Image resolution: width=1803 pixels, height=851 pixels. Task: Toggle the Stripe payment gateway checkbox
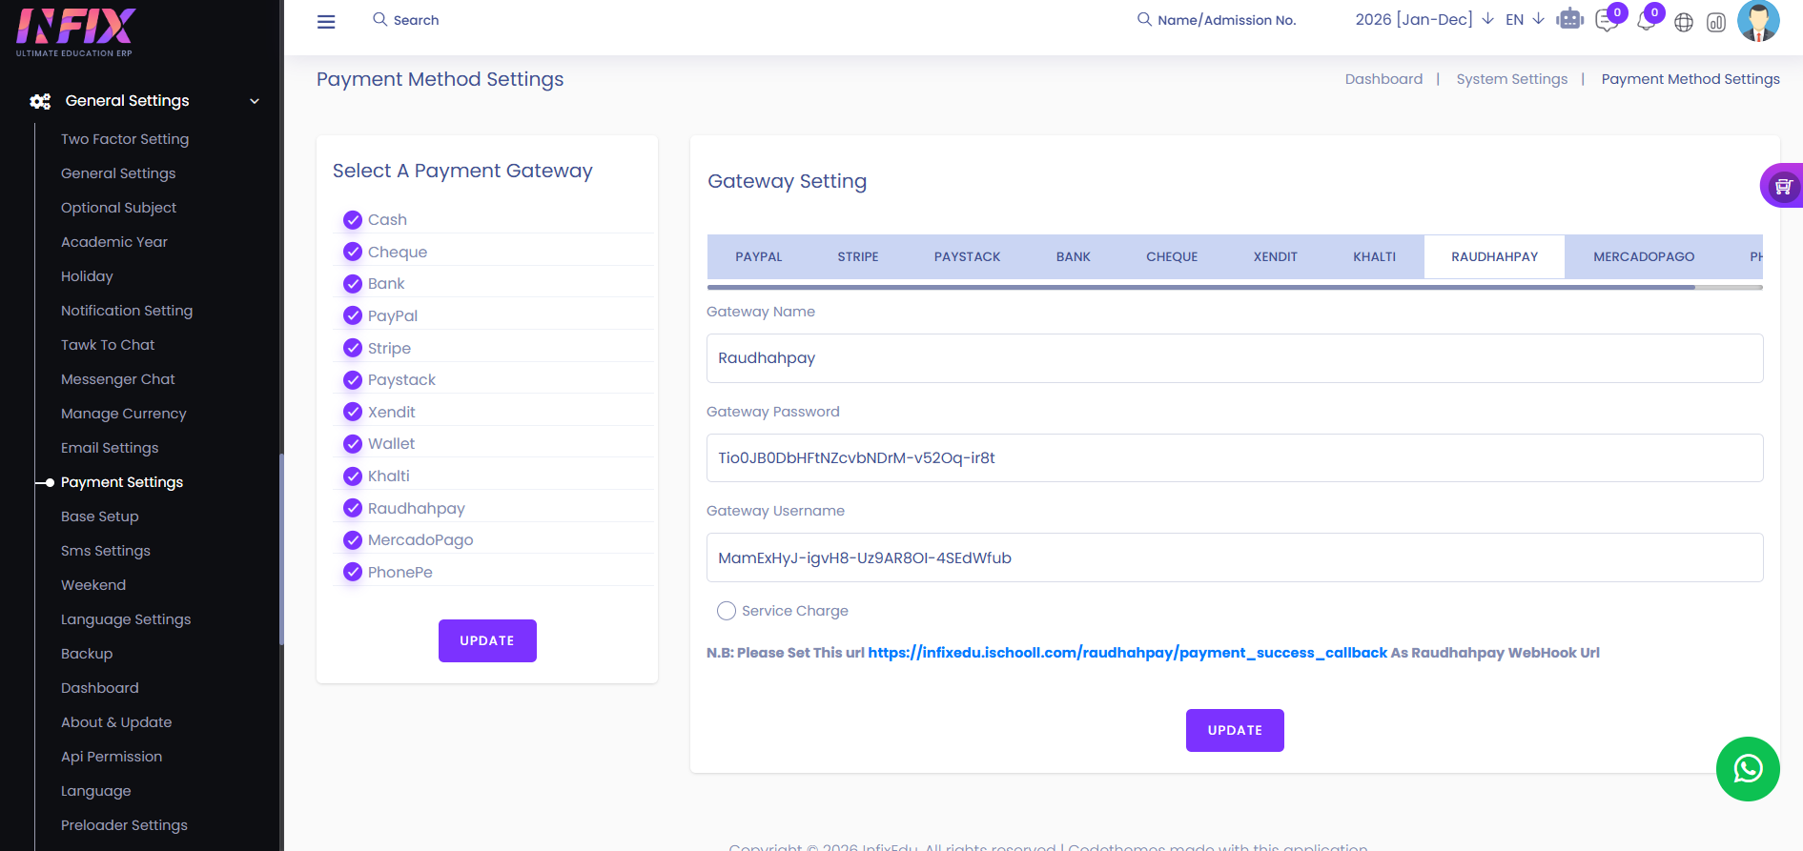353,348
